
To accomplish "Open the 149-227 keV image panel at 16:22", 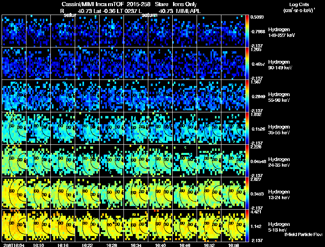I will coord(87,31).
